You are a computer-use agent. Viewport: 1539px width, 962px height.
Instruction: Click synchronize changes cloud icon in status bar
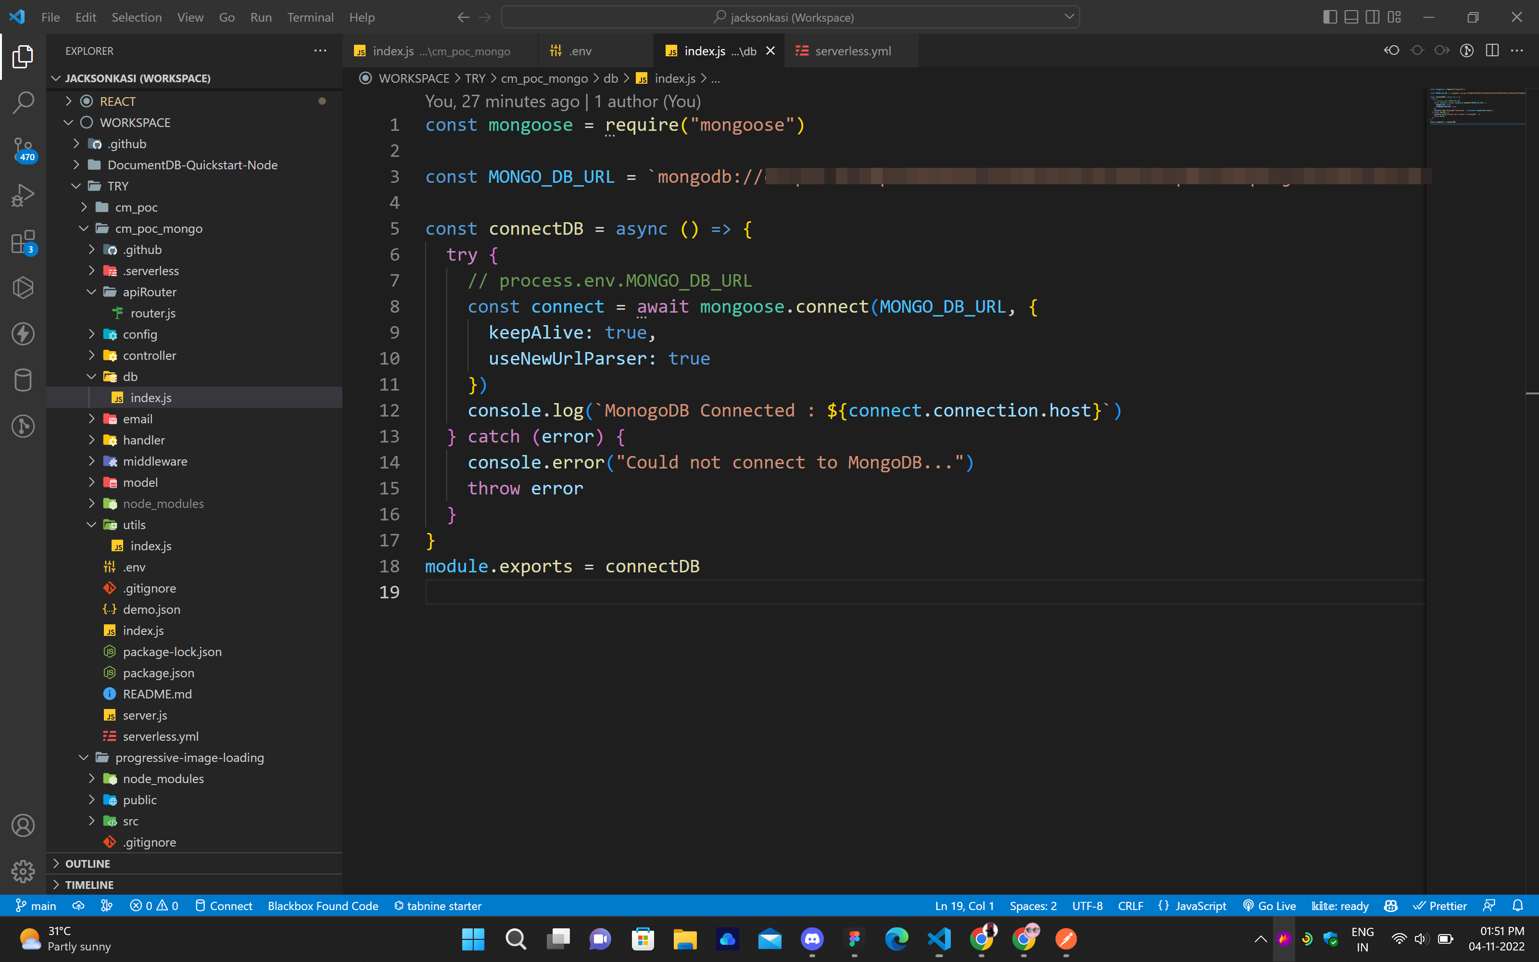78,905
